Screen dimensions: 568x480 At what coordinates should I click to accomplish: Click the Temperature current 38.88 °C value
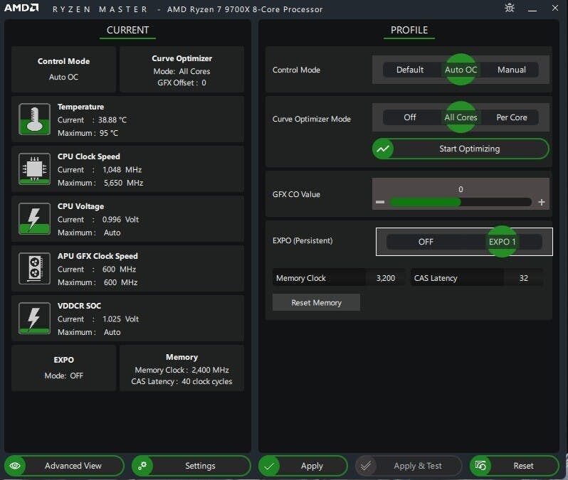click(112, 119)
